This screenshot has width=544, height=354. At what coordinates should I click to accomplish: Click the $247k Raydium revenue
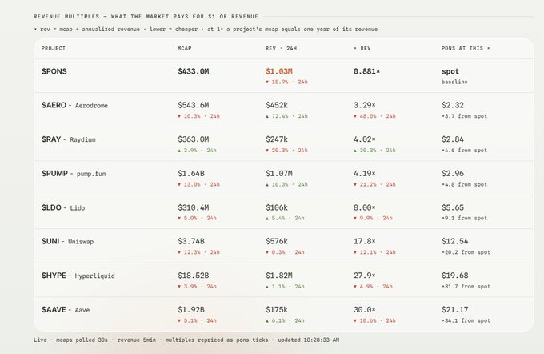277,139
